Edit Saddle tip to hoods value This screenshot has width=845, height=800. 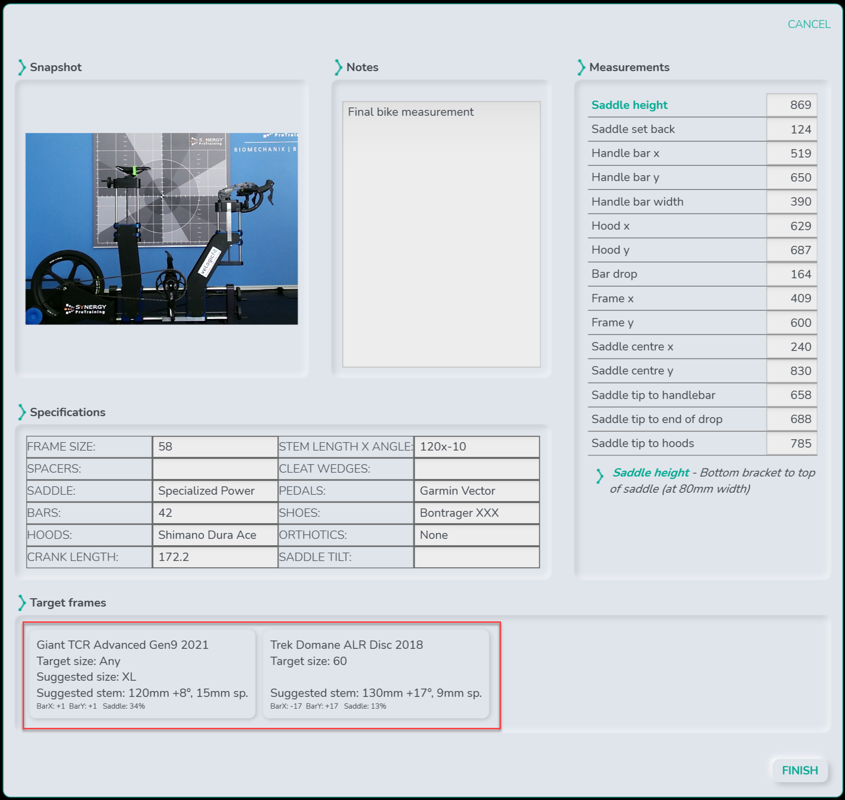coord(792,444)
